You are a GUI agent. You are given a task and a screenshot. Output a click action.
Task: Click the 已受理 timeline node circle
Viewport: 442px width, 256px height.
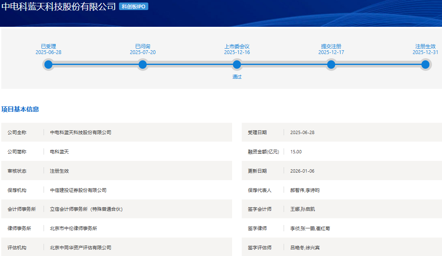tap(49, 65)
